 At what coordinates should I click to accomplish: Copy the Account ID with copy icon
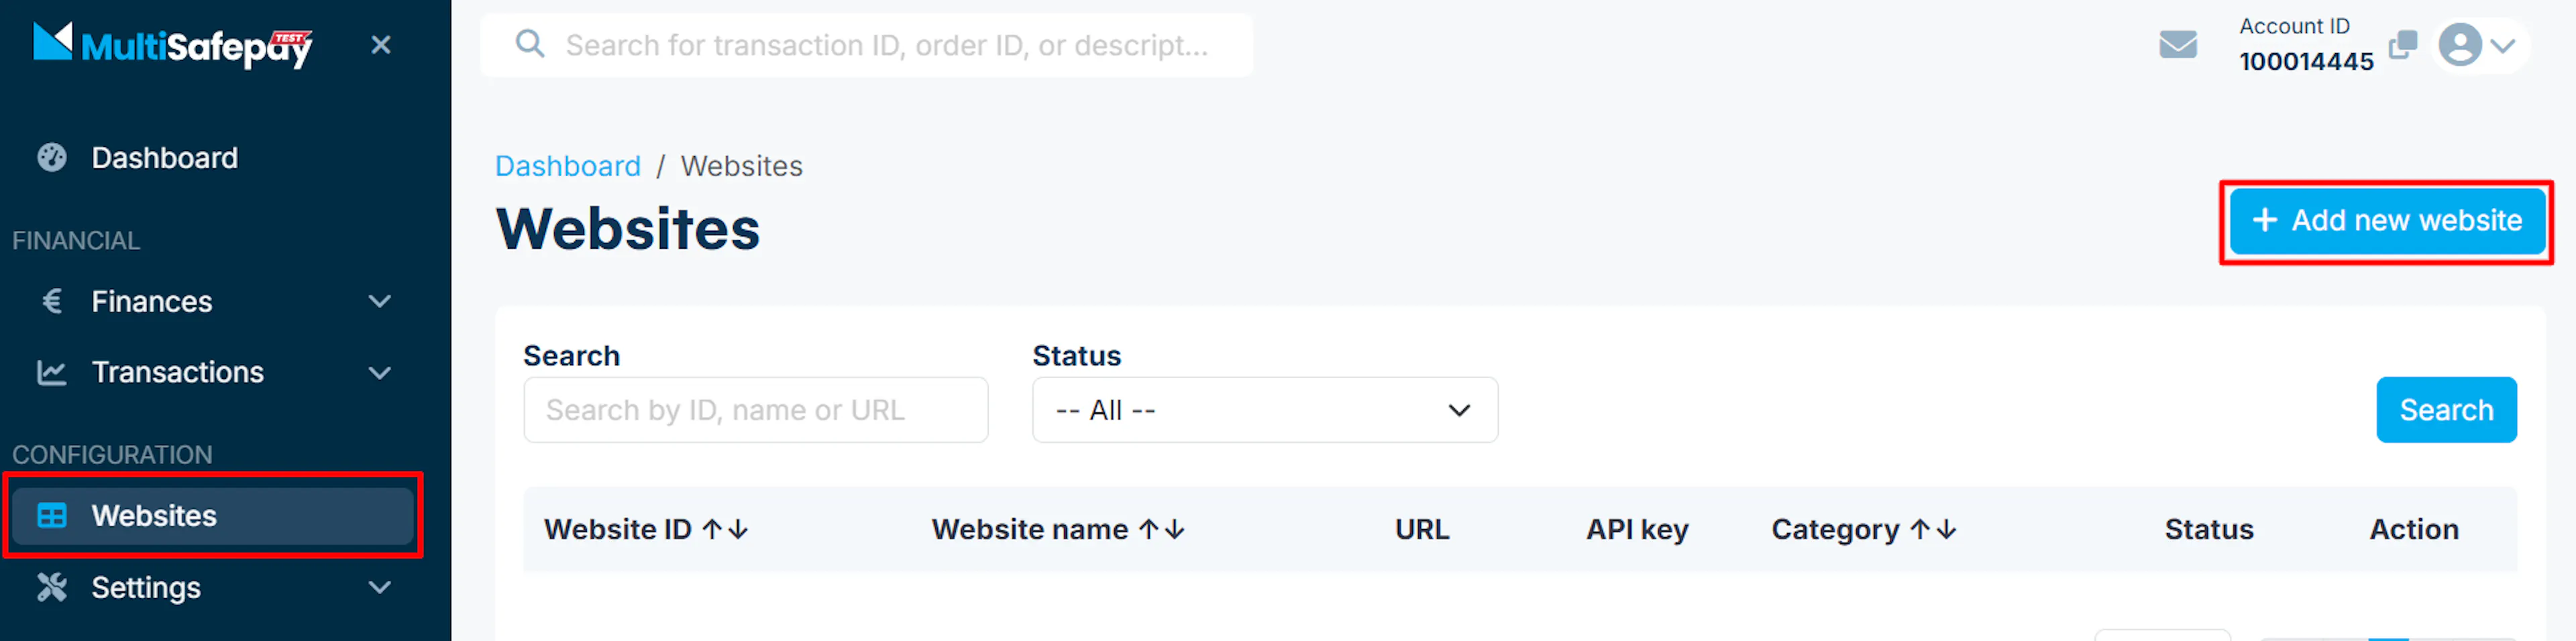(x=2402, y=45)
